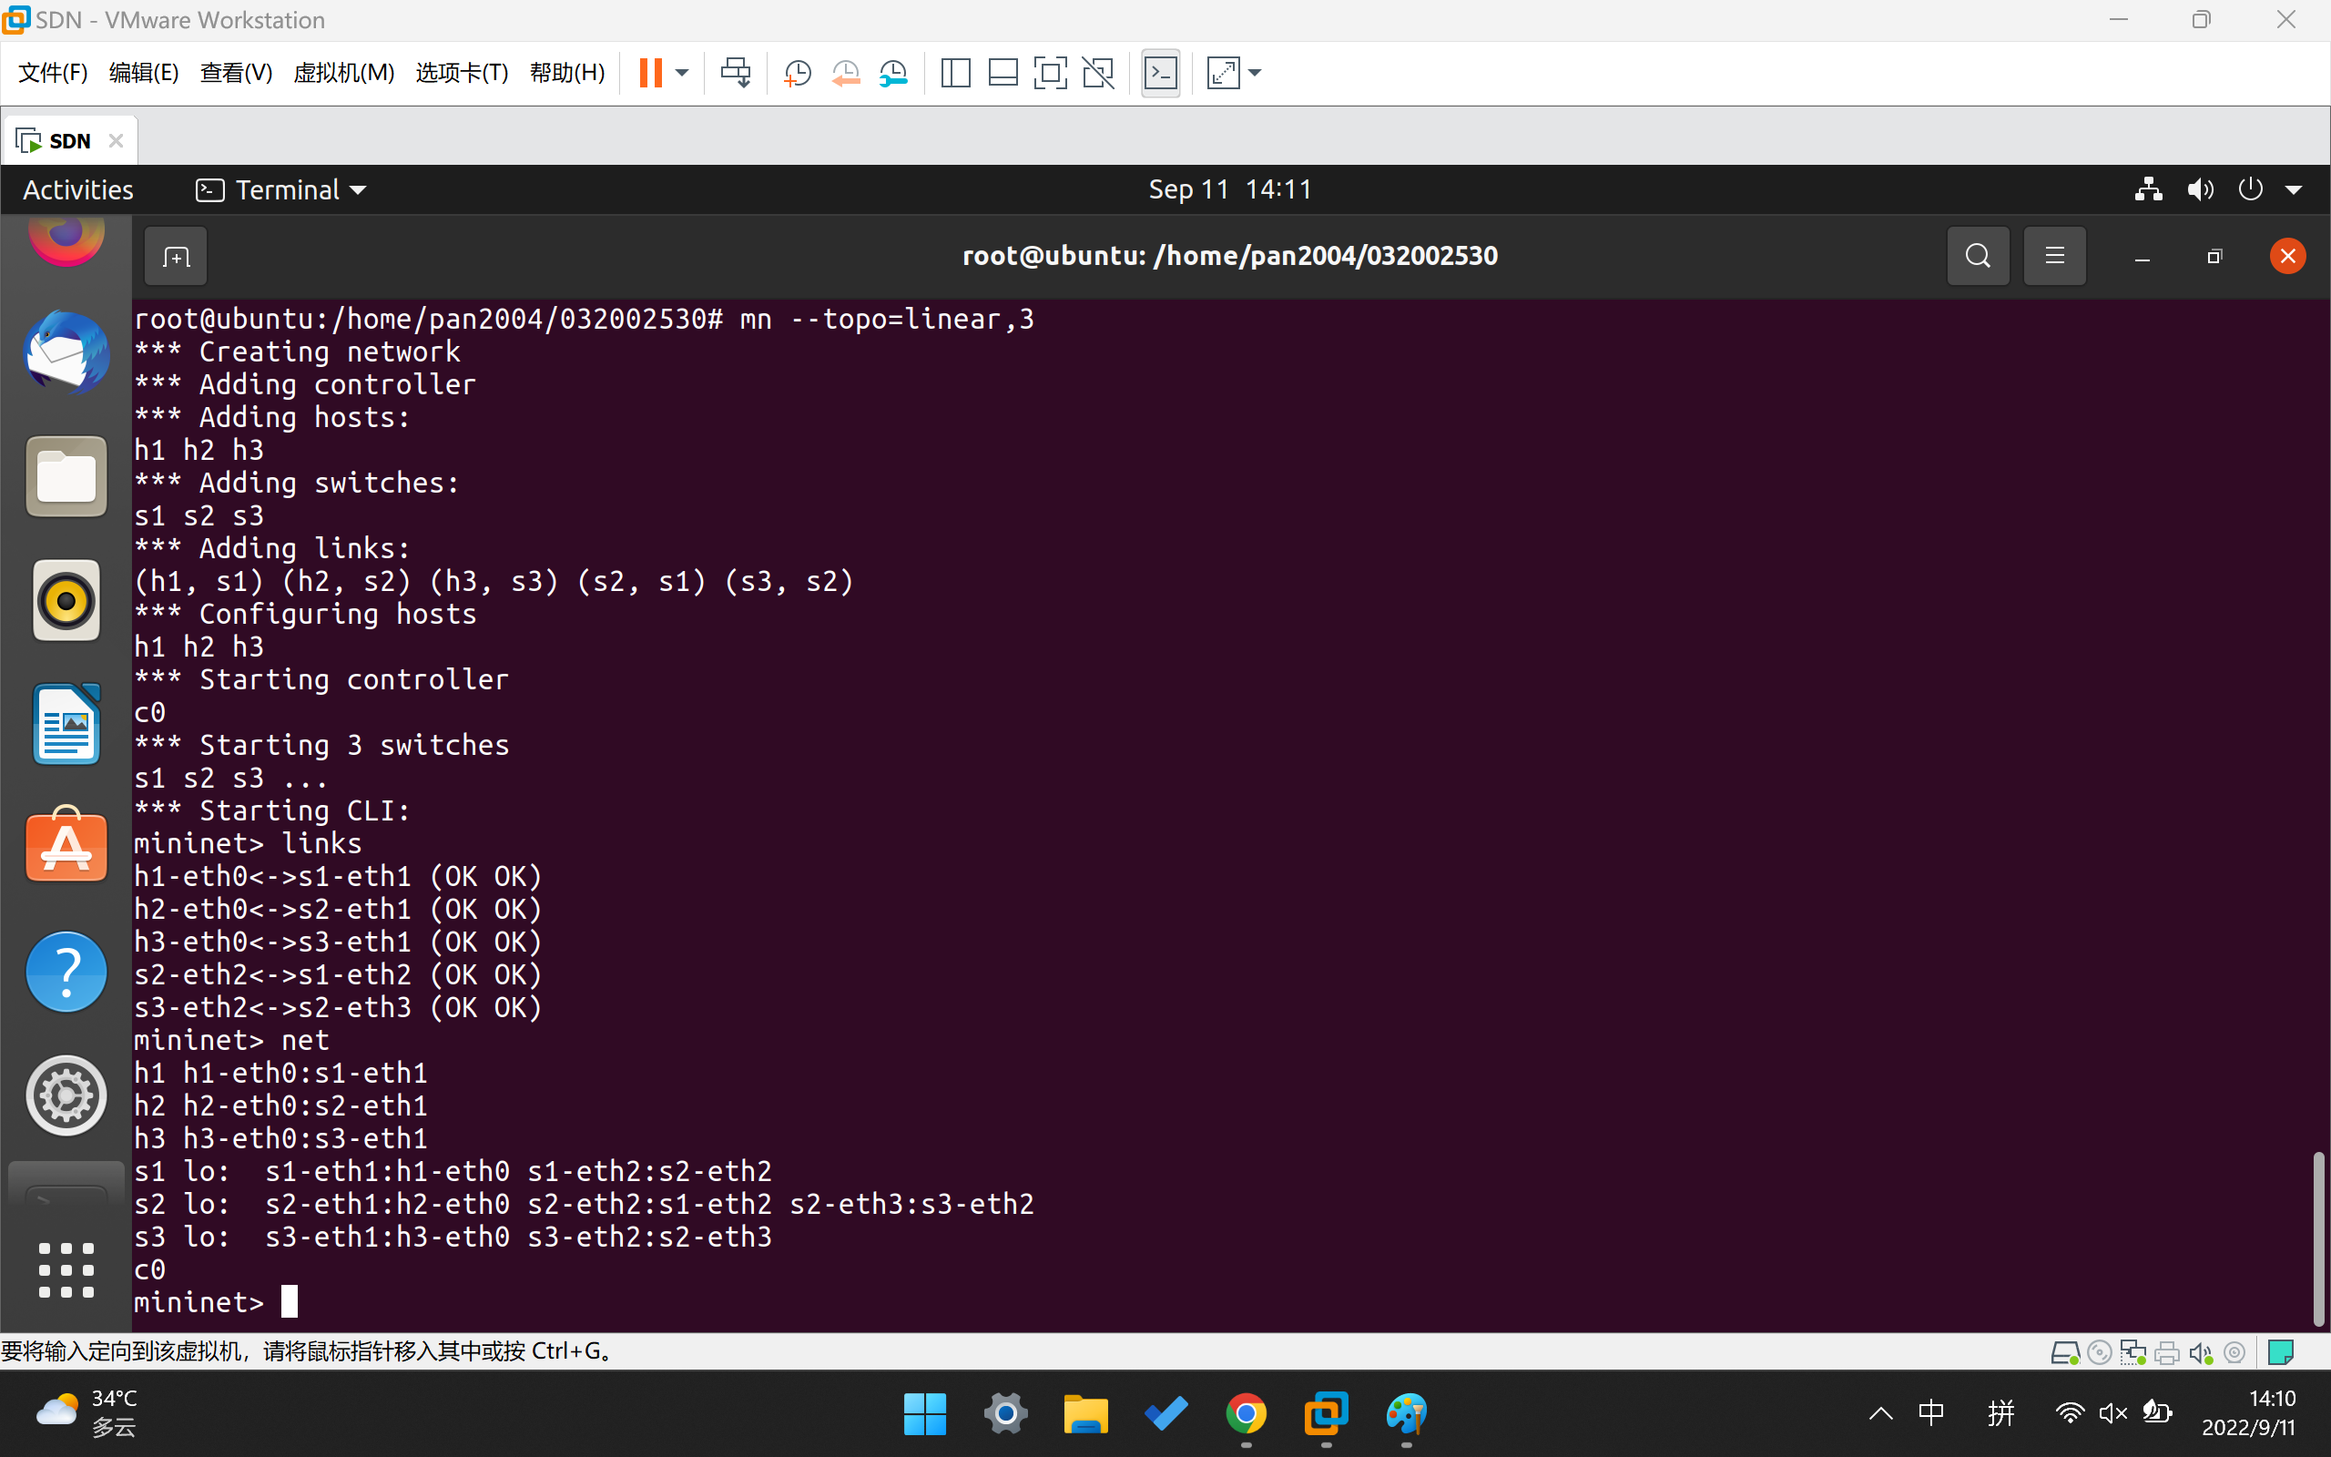Open the 文件(F) menu
Viewport: 2331px width, 1457px height.
pos(52,72)
